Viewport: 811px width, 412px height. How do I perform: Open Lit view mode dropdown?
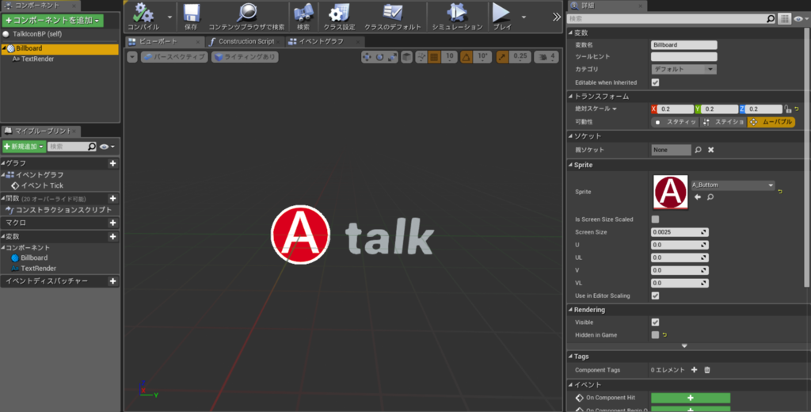coord(245,57)
